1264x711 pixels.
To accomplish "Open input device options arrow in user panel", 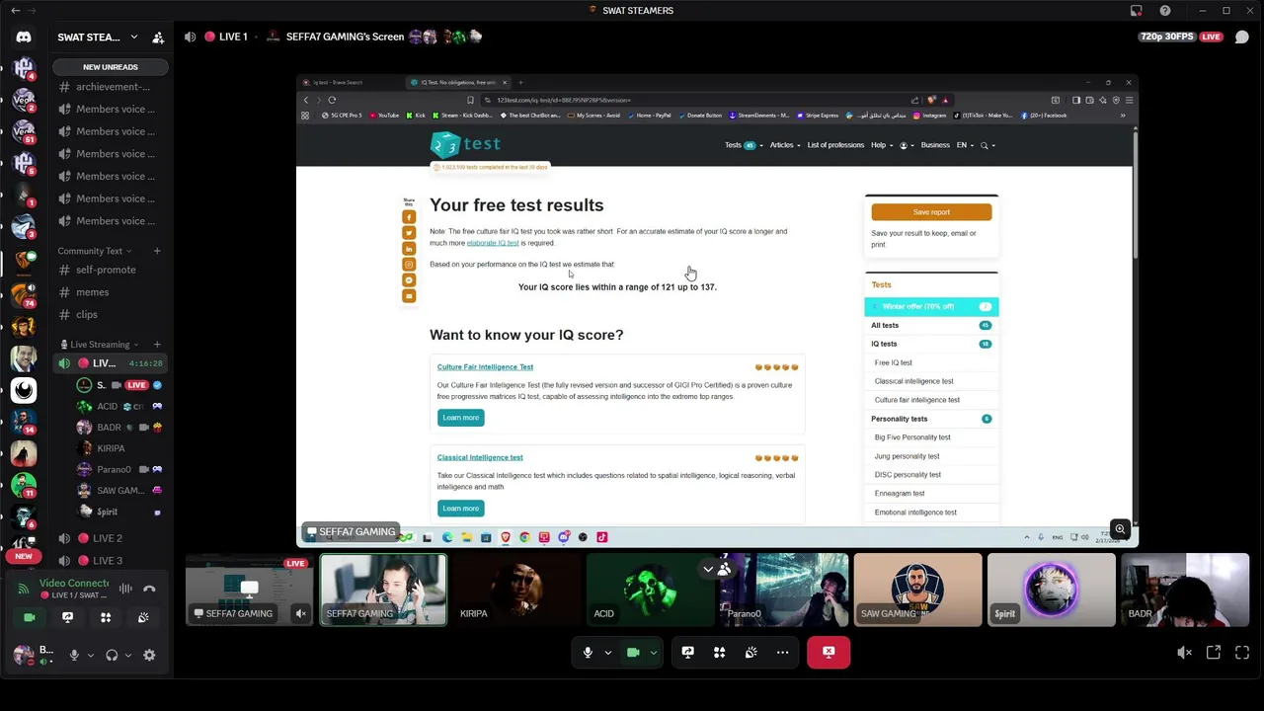I will click(90, 655).
